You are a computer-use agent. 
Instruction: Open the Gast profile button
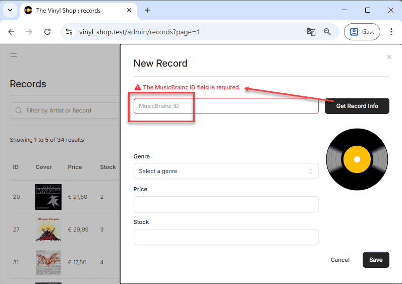[362, 32]
